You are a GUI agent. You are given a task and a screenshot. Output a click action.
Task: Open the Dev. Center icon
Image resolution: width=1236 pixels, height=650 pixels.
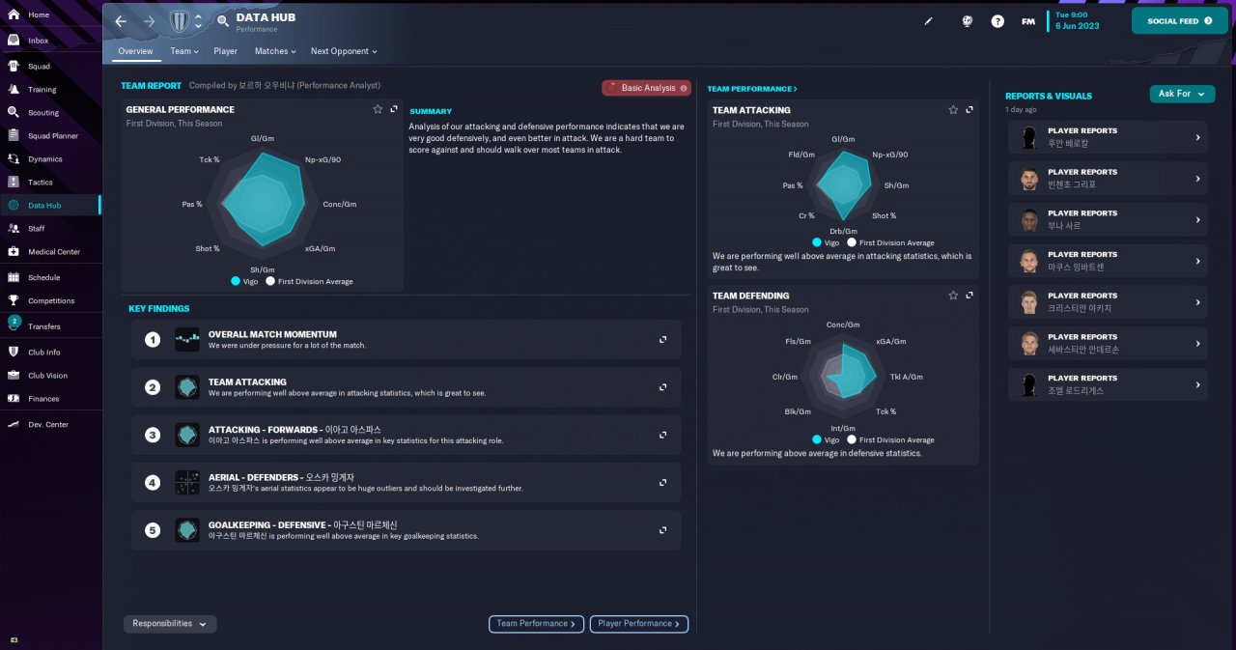[x=14, y=424]
